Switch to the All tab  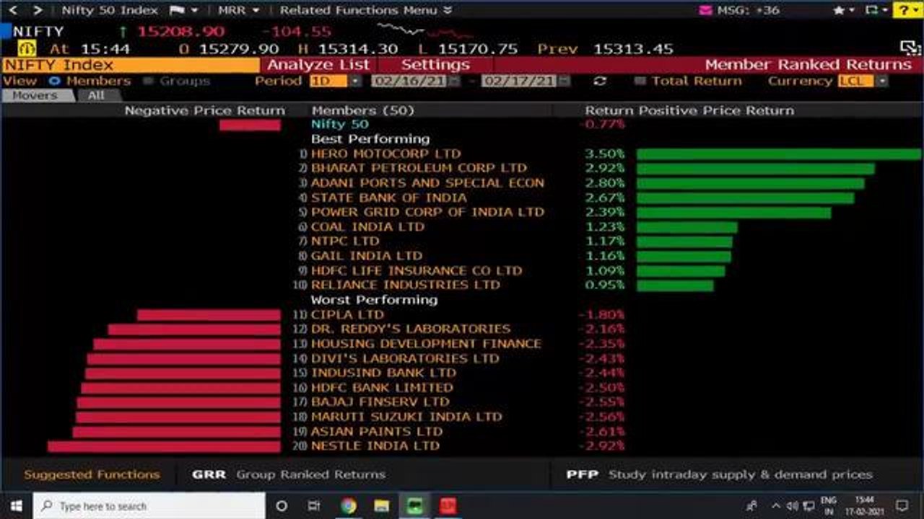[x=97, y=95]
